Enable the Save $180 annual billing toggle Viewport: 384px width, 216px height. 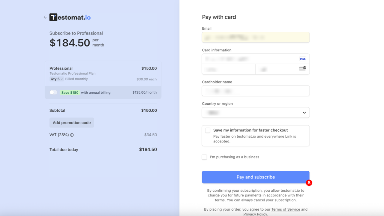[53, 92]
